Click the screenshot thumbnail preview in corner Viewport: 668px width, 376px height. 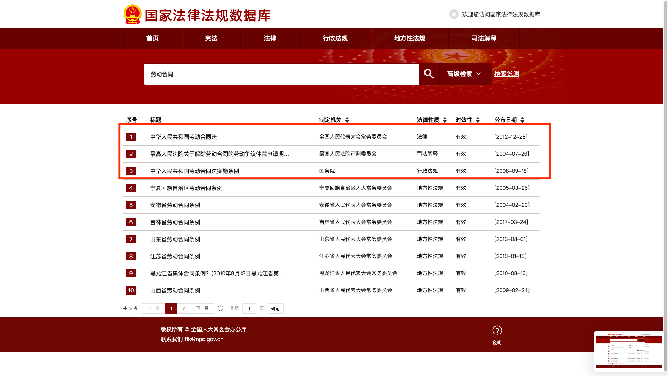click(x=628, y=351)
